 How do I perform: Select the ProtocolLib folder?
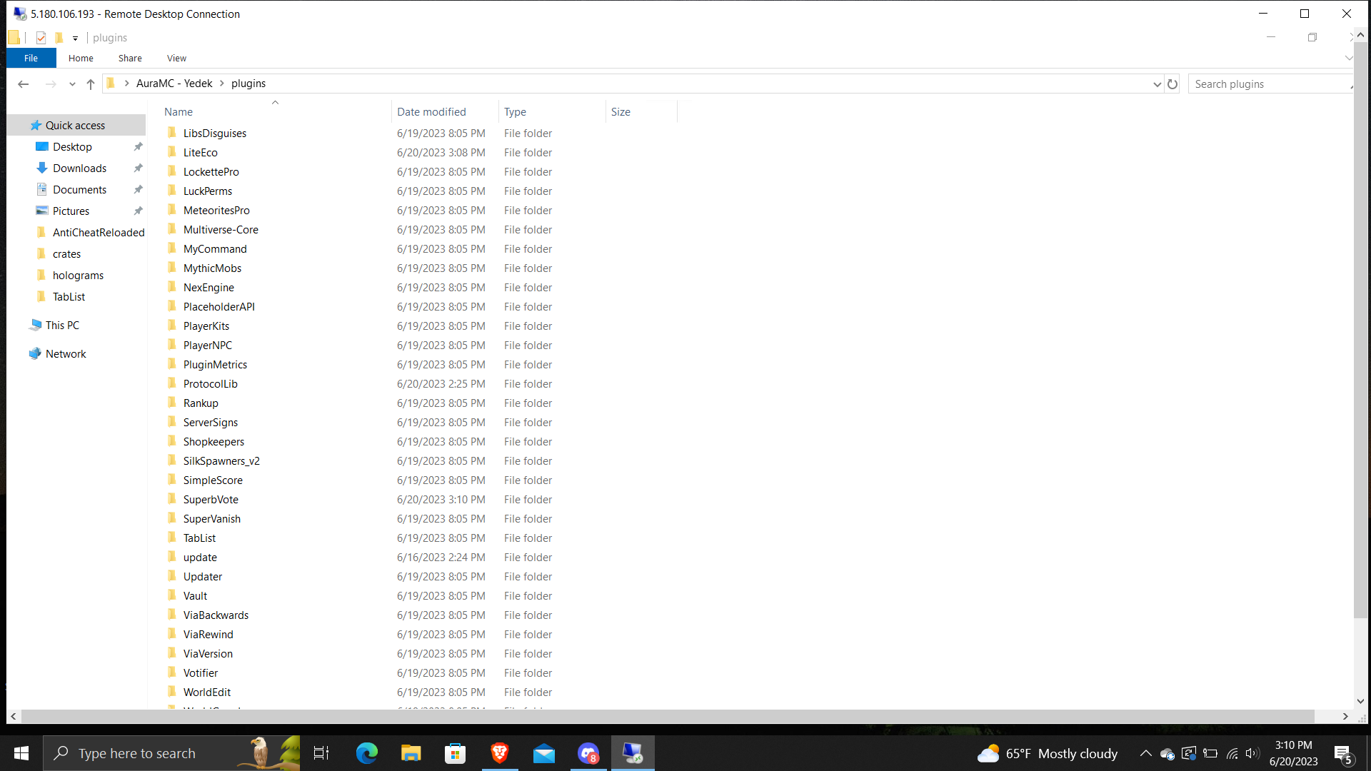[211, 384]
